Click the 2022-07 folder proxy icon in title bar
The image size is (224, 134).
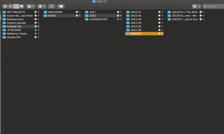(x=94, y=1)
